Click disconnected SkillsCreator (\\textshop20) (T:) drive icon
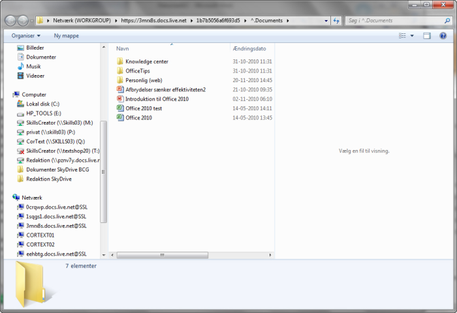 pyautogui.click(x=20, y=151)
